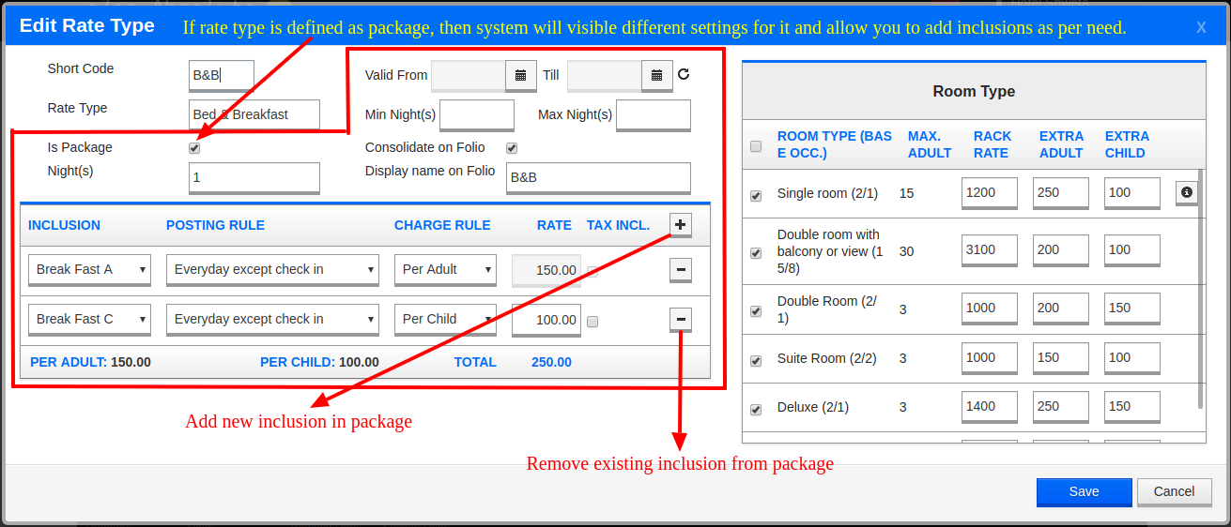The width and height of the screenshot is (1231, 527).
Task: Toggle Tax Incl. for Break Fast A
Action: tap(592, 272)
